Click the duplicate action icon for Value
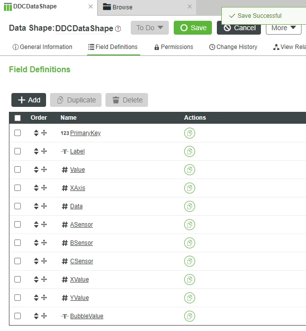 (x=189, y=170)
